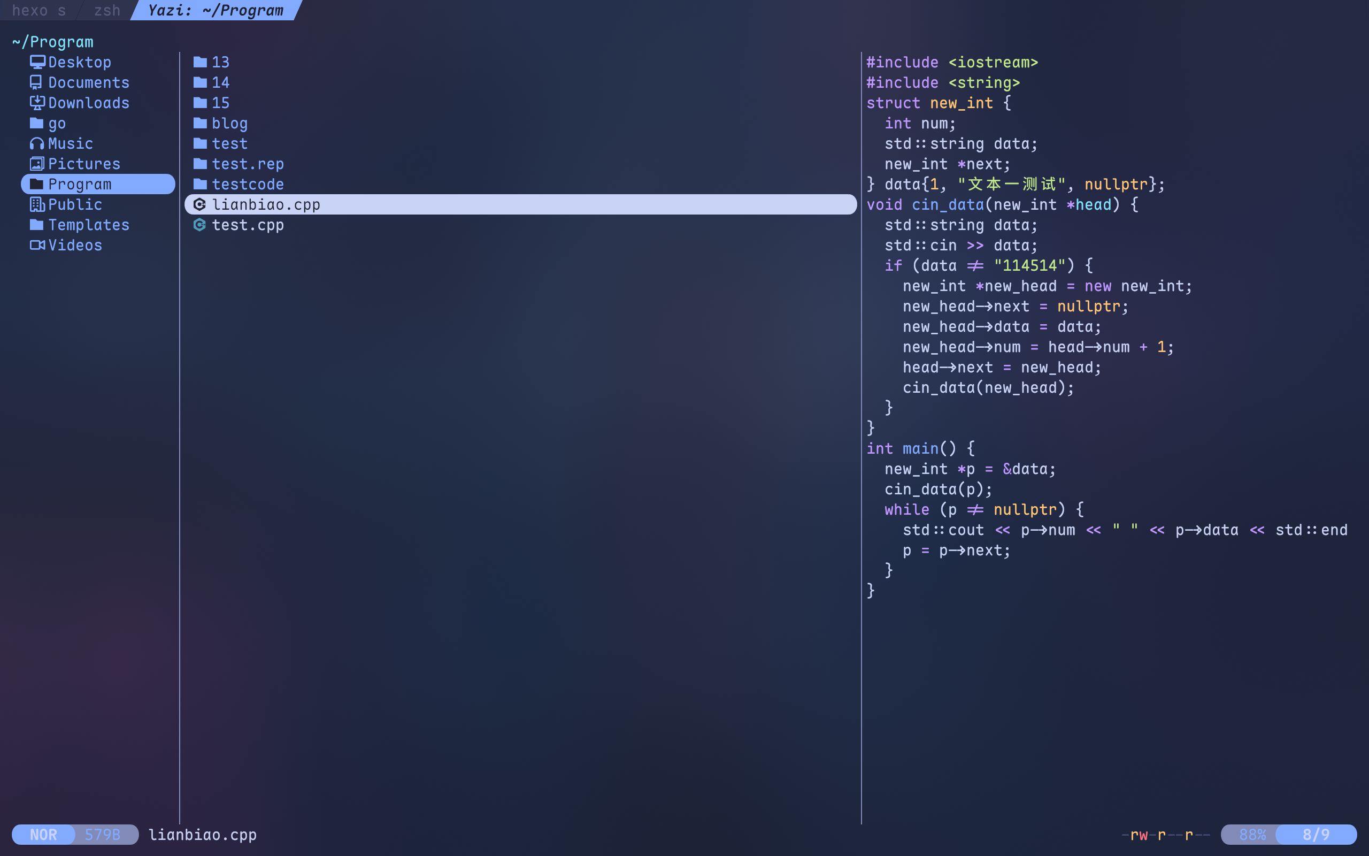1369x856 pixels.
Task: Switch to the hexo s tab
Action: [x=39, y=10]
